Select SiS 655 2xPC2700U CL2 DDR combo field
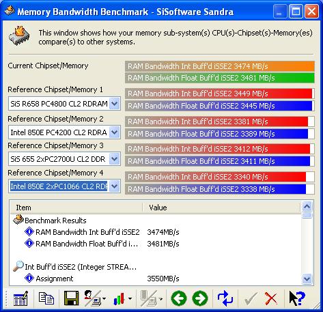Image resolution: width=323 pixels, height=312 pixels. 64,159
